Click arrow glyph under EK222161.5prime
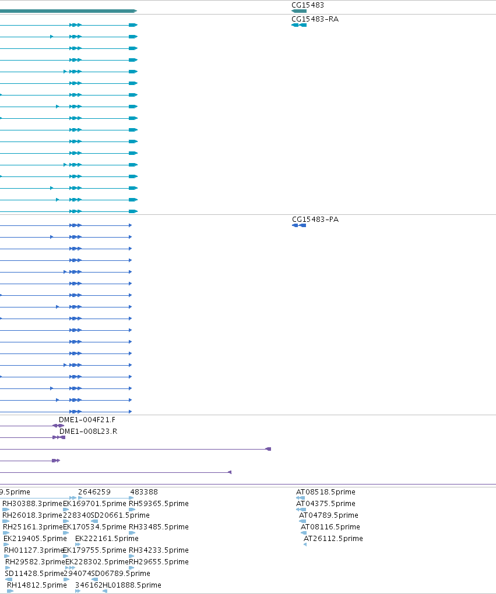The image size is (496, 594). [78, 544]
